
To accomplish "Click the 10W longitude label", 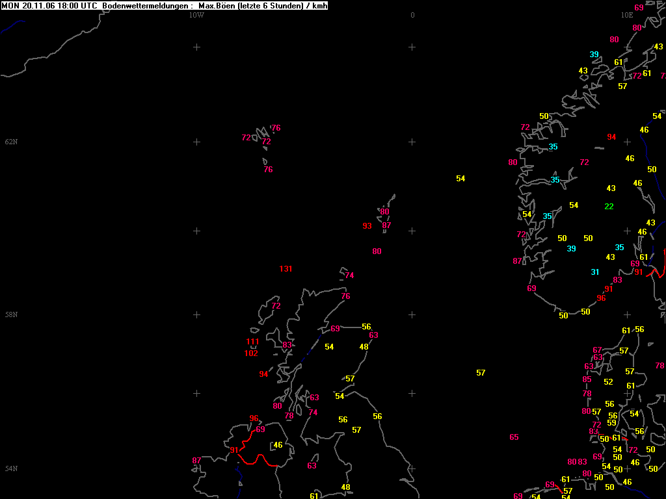I will click(196, 15).
